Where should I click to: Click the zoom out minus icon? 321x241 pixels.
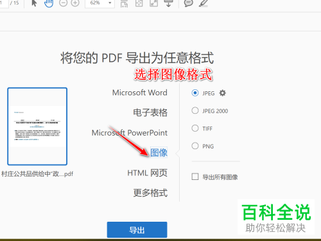[63, 3]
